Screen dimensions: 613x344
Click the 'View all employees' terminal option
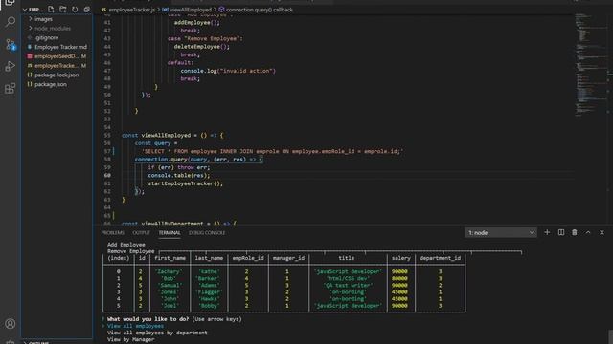point(135,326)
